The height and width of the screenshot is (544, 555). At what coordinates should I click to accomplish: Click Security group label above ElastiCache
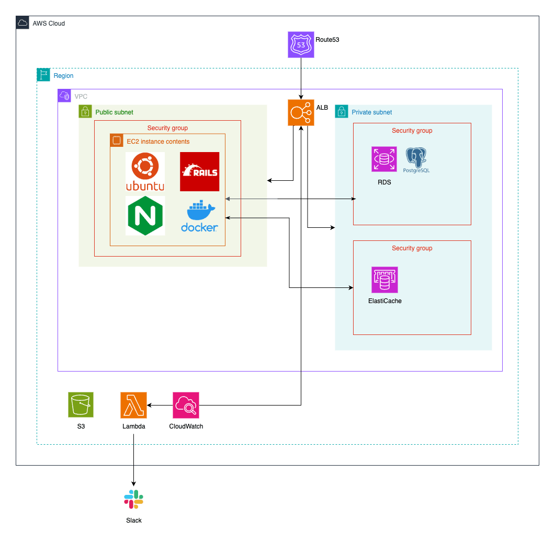(x=412, y=248)
